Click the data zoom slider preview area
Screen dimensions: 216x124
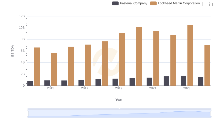click(x=119, y=114)
